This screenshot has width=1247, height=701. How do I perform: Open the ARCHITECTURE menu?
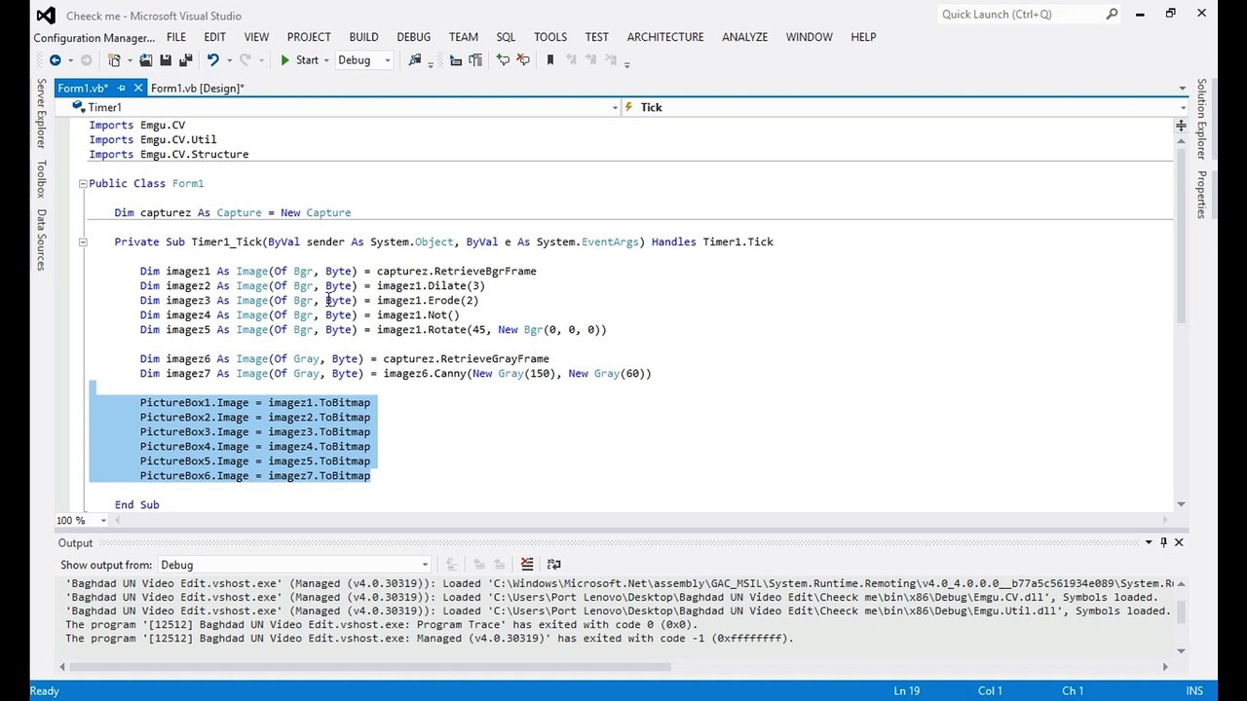click(665, 37)
